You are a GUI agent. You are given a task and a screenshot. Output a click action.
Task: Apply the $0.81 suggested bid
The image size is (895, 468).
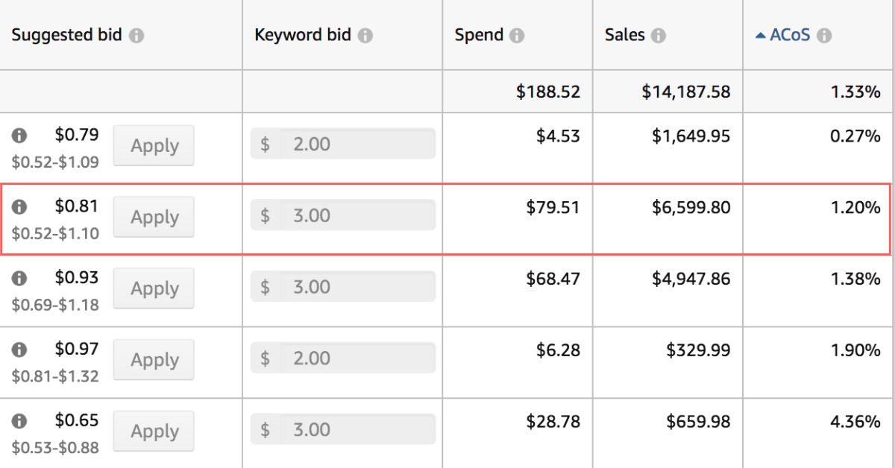154,217
